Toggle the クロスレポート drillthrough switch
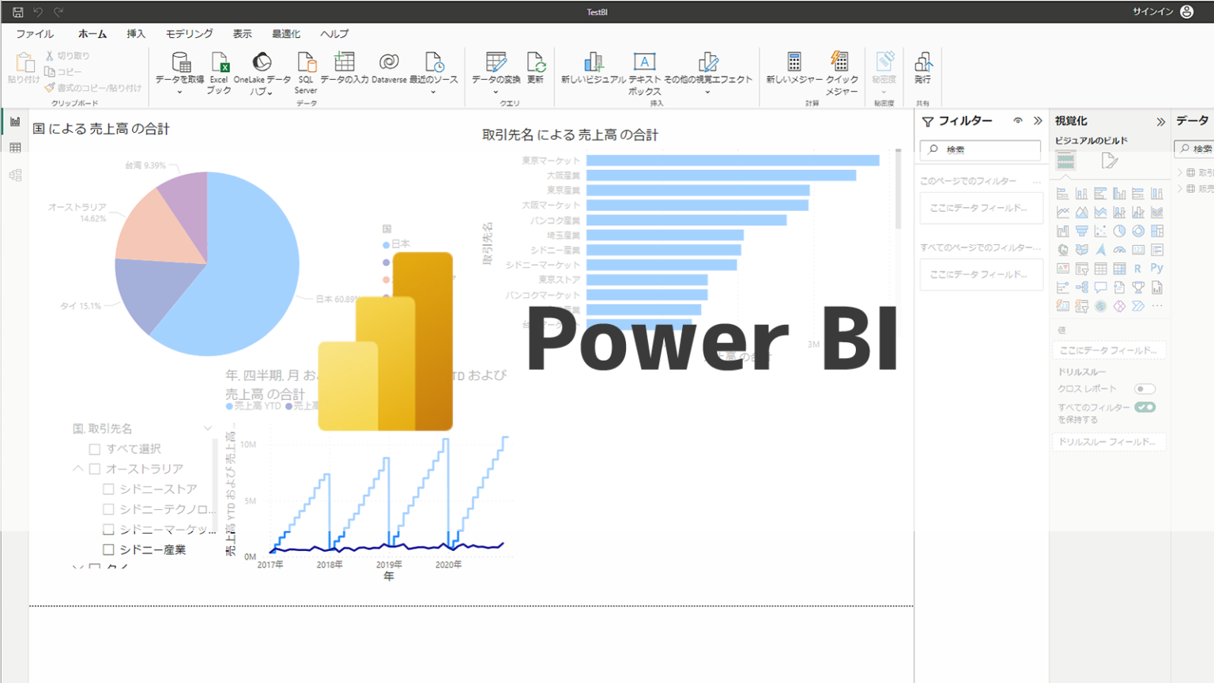This screenshot has height=683, width=1214. pos(1145,388)
